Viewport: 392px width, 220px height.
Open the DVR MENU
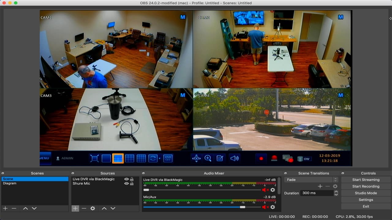click(44, 158)
